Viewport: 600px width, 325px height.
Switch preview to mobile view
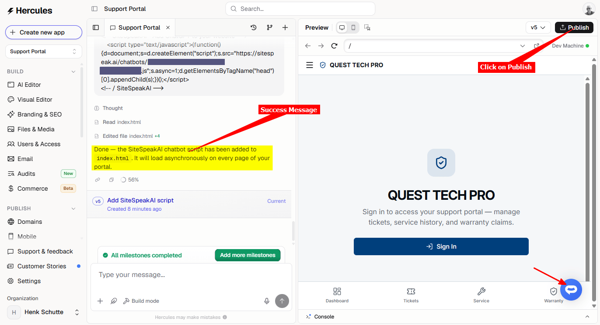[353, 27]
